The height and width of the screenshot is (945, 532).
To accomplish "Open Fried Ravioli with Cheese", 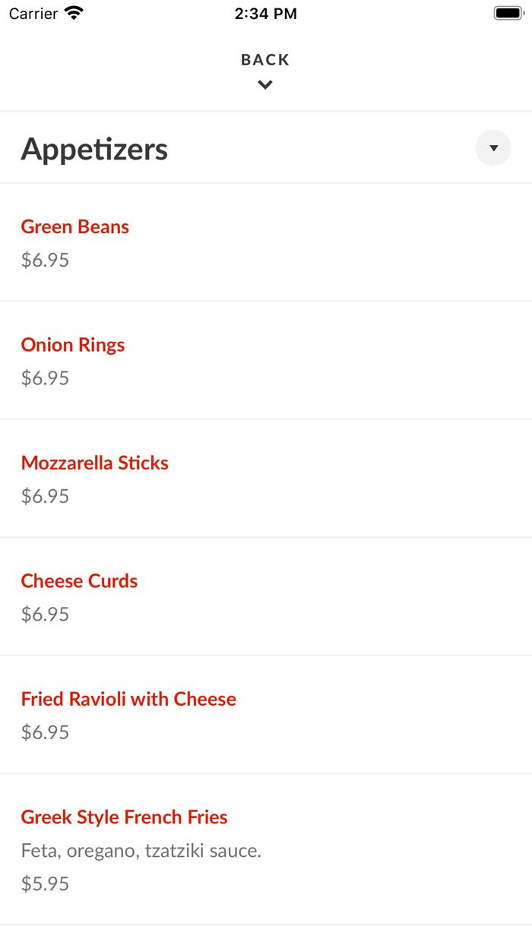I will 128,699.
